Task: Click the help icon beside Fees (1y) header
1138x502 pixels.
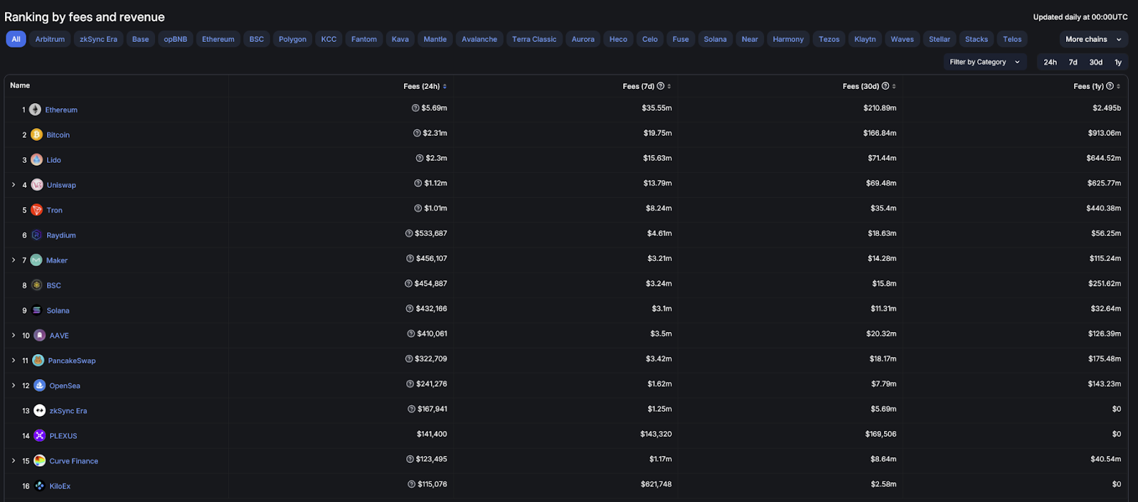Action: (x=1110, y=86)
